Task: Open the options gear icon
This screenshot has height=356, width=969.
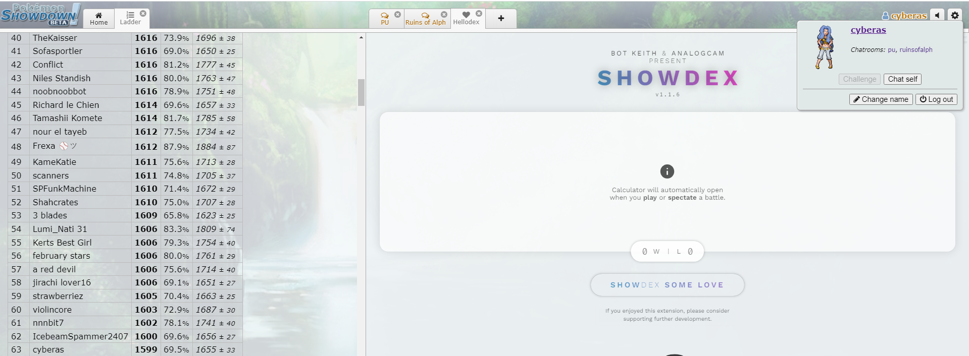Action: tap(954, 15)
